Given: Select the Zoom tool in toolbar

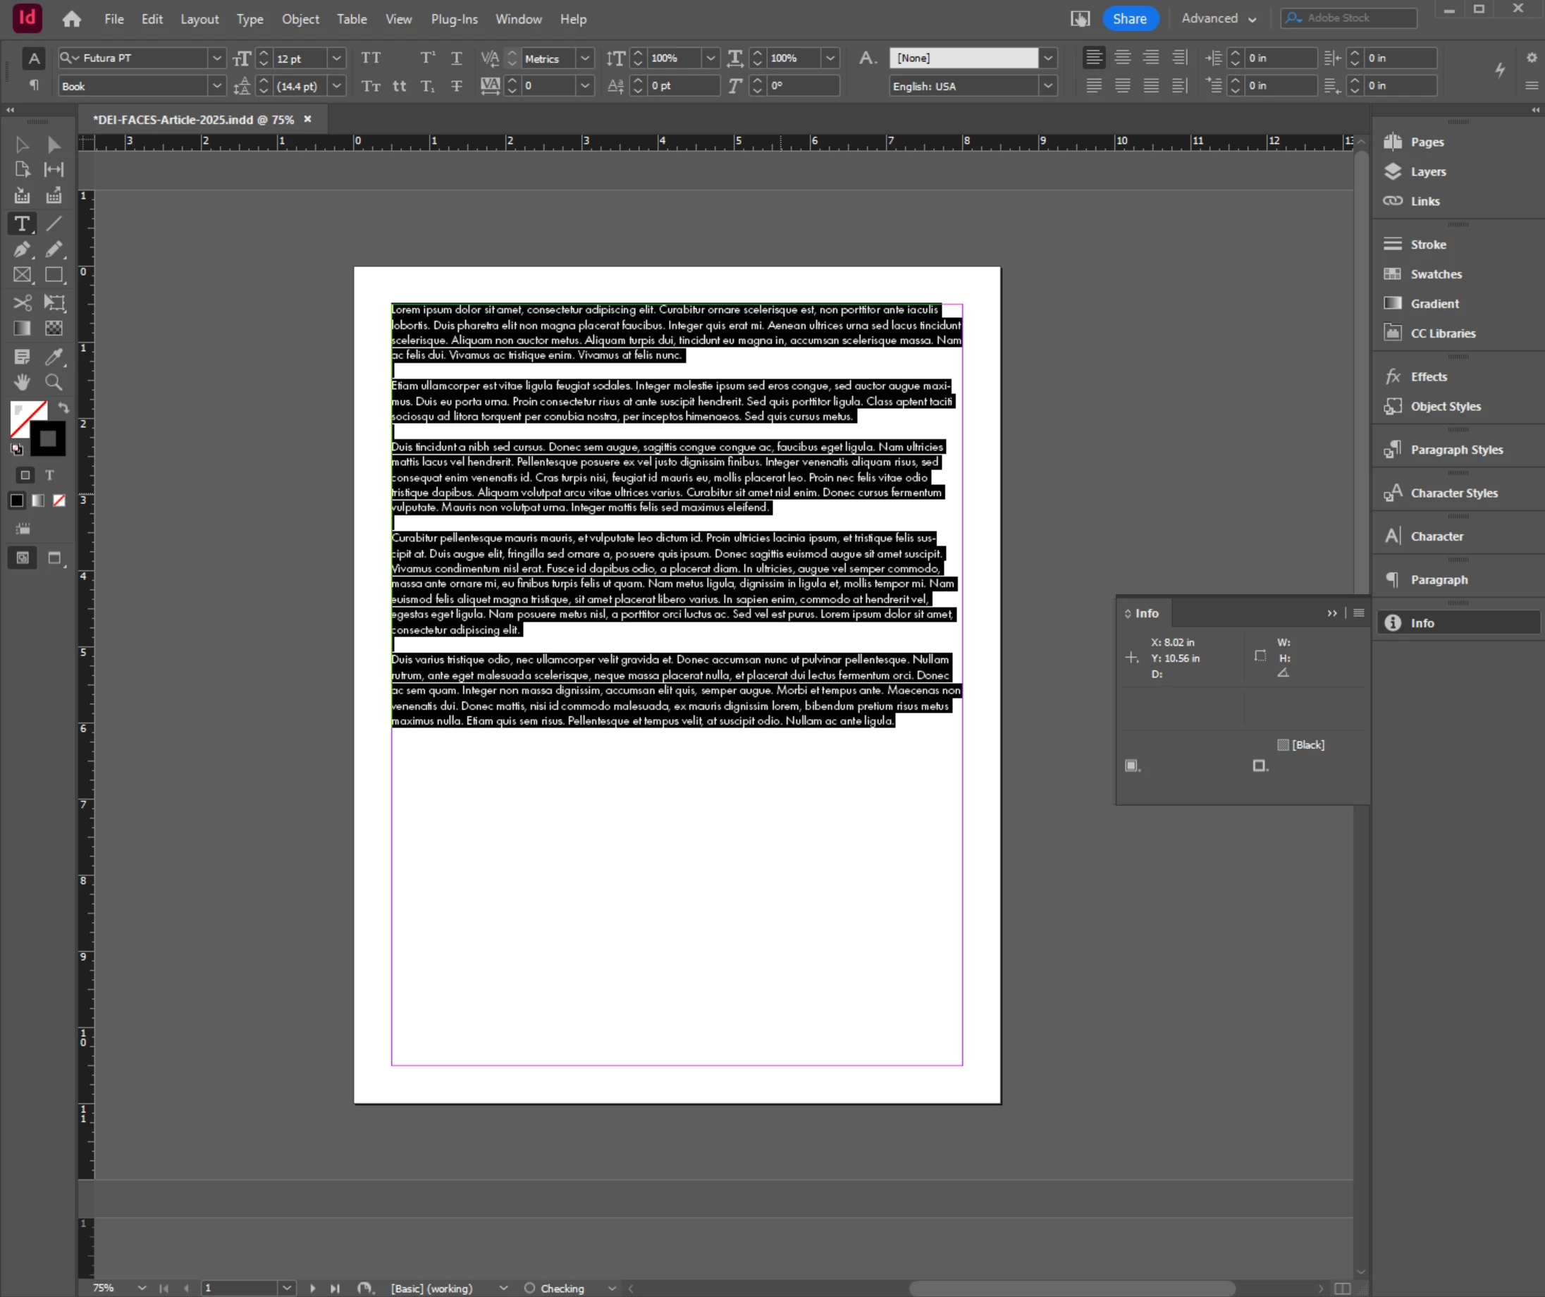Looking at the screenshot, I should (x=54, y=382).
